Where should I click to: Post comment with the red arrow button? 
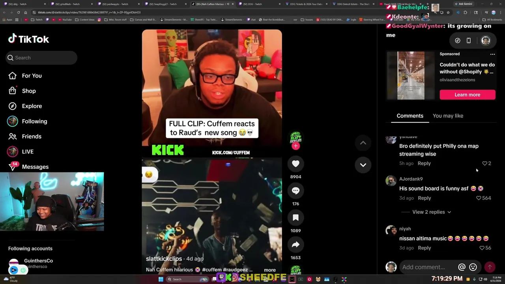tap(490, 267)
